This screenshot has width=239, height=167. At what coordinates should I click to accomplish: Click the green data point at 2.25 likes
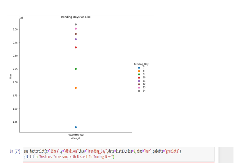[x=76, y=69]
